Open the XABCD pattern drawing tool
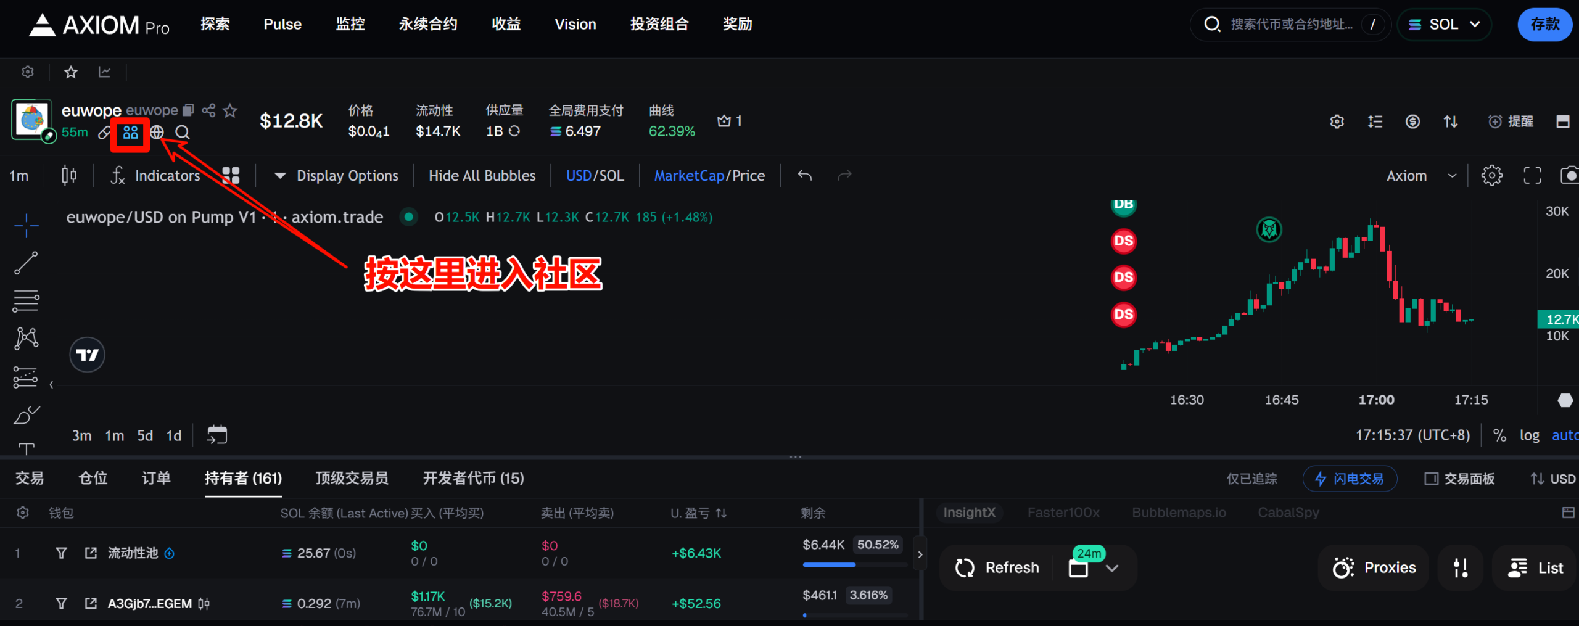The height and width of the screenshot is (626, 1579). (x=26, y=338)
